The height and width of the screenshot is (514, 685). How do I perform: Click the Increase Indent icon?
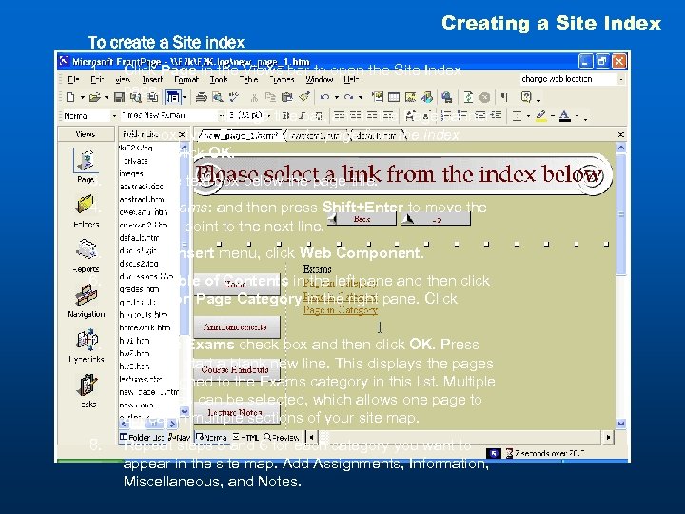(x=496, y=116)
